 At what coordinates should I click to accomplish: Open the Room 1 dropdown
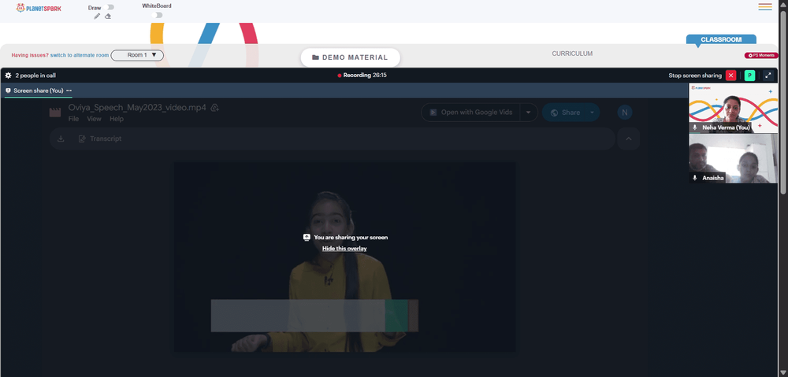tap(137, 55)
